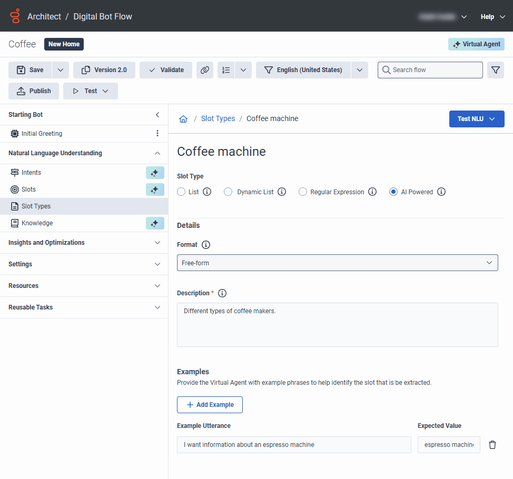Choose Regular Expression slot type

(x=303, y=192)
